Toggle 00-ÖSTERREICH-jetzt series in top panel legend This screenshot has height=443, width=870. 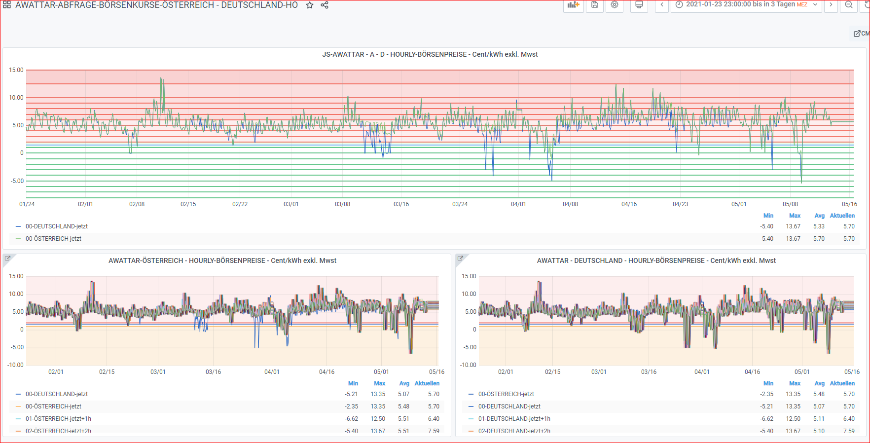point(53,239)
